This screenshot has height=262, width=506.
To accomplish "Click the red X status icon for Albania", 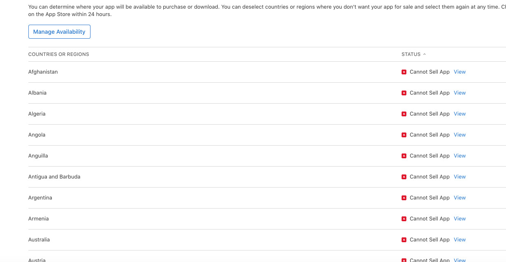I will point(404,93).
